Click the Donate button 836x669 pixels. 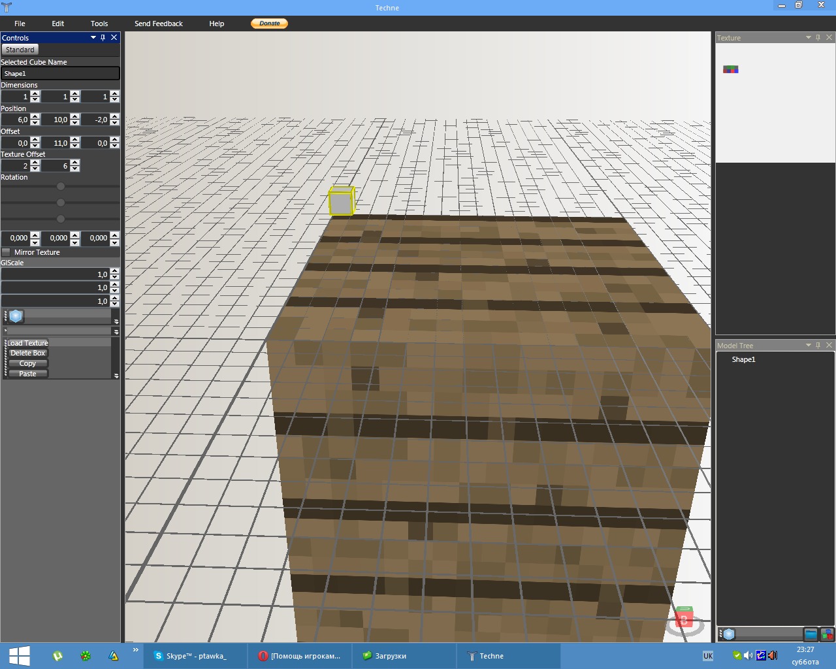(269, 24)
